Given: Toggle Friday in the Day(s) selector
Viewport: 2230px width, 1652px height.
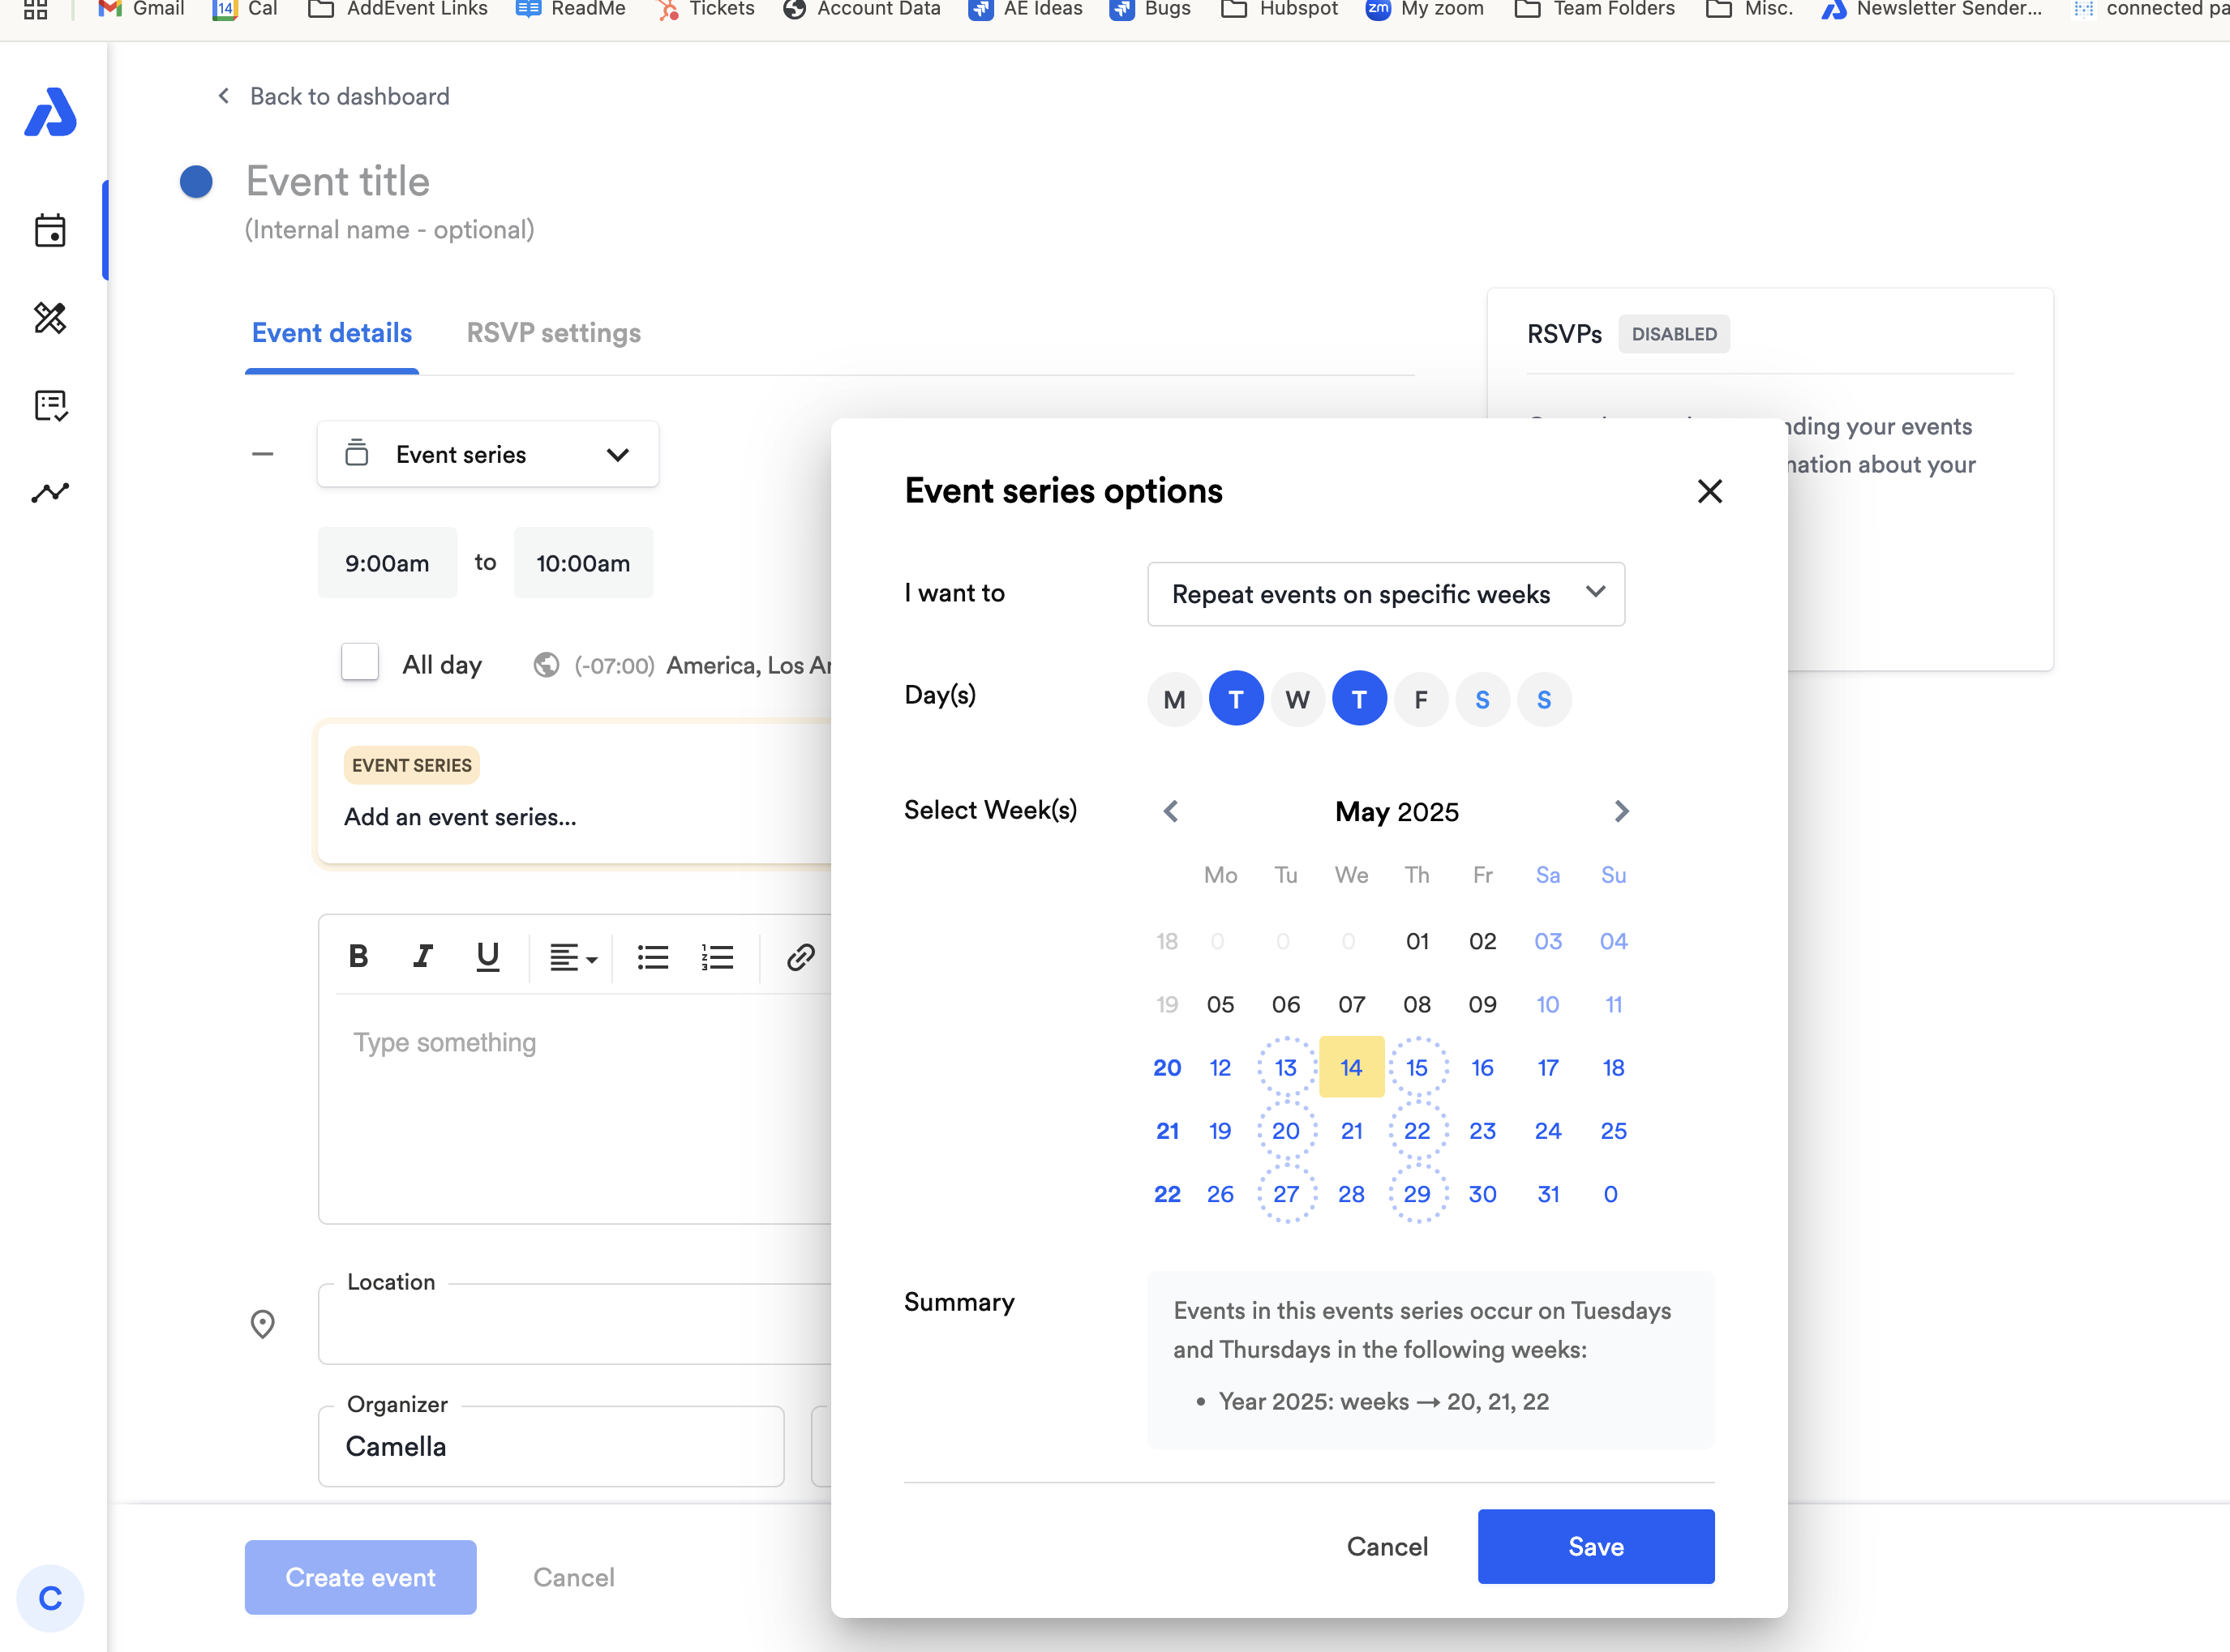Looking at the screenshot, I should point(1421,699).
